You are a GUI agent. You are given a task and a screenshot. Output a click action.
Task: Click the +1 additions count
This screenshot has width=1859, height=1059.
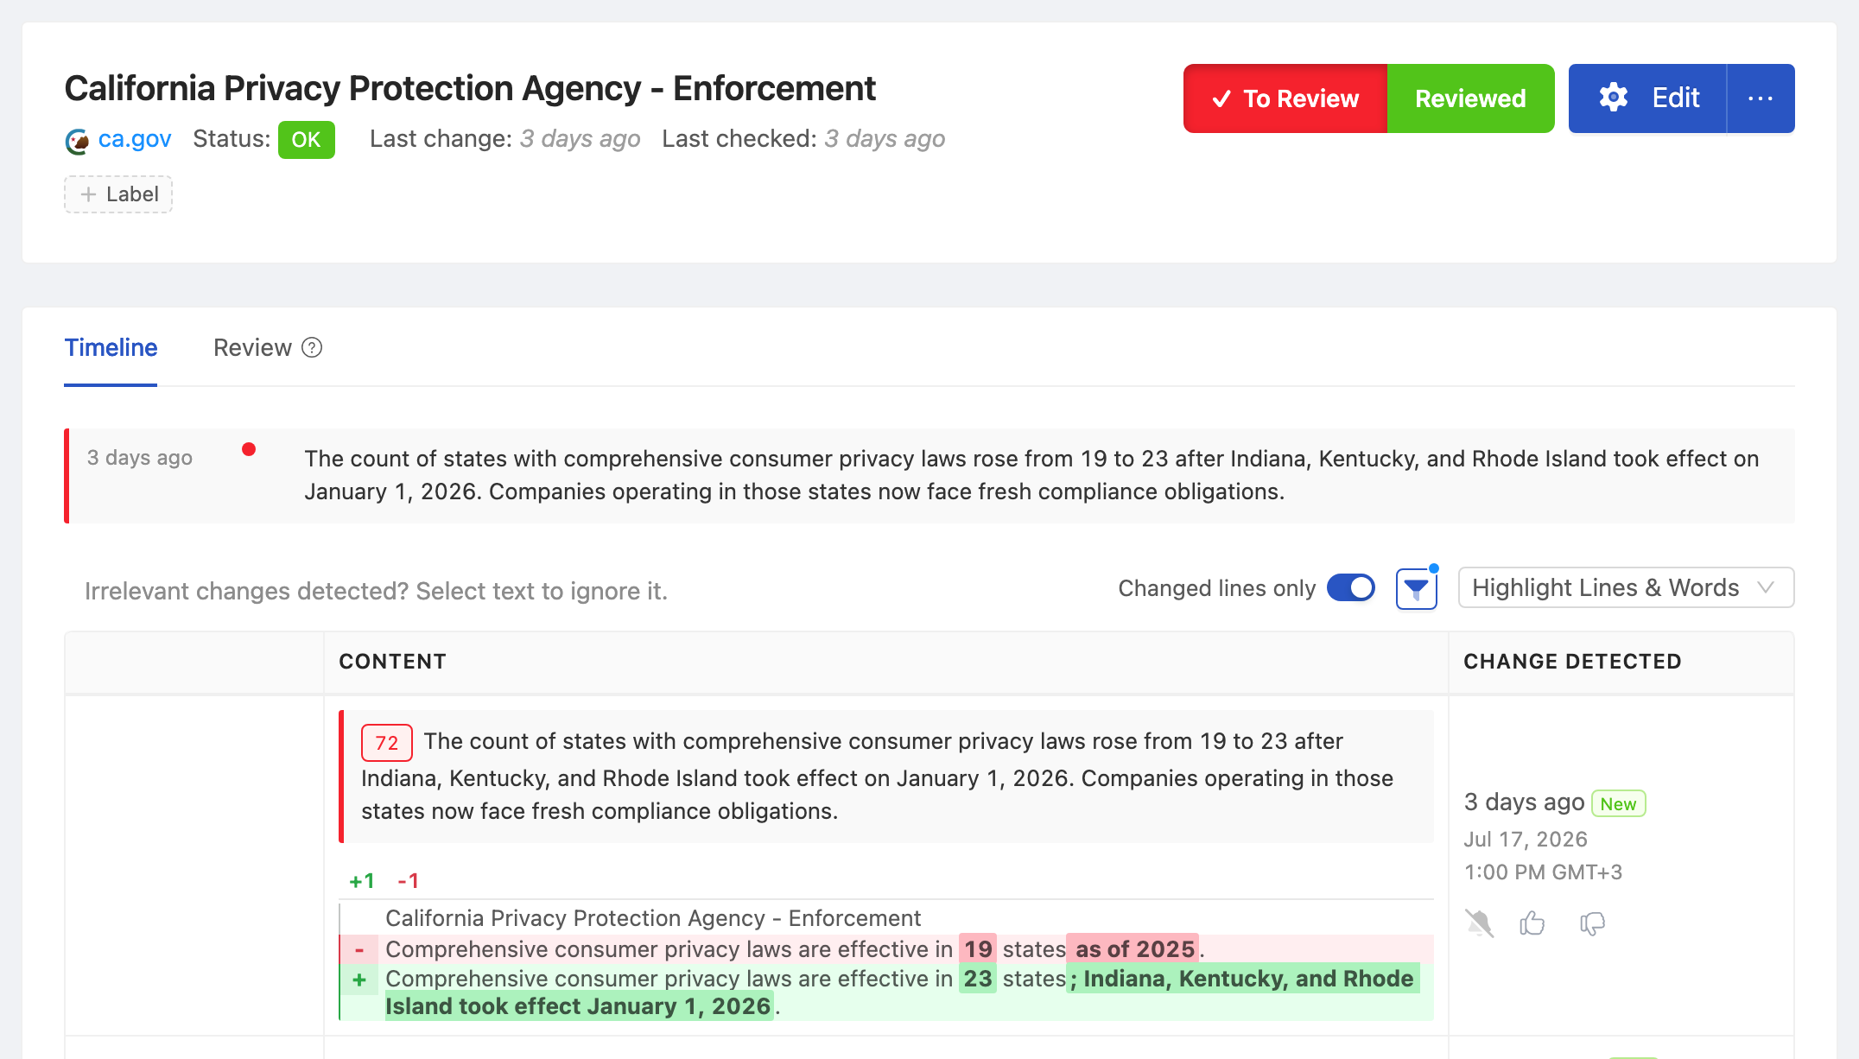tap(362, 881)
